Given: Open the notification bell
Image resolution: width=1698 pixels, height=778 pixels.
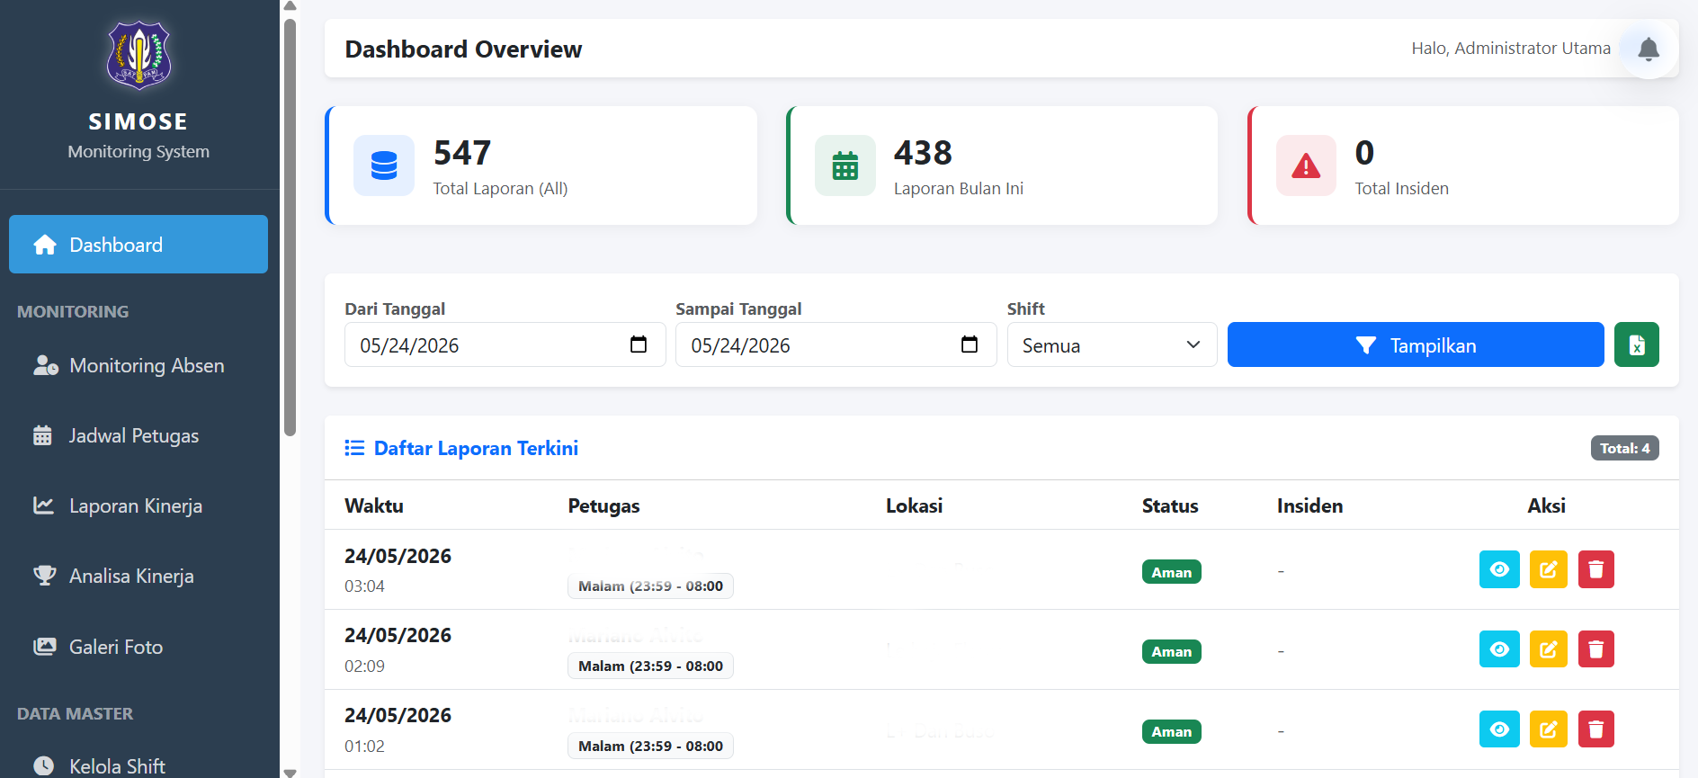Looking at the screenshot, I should [1649, 49].
